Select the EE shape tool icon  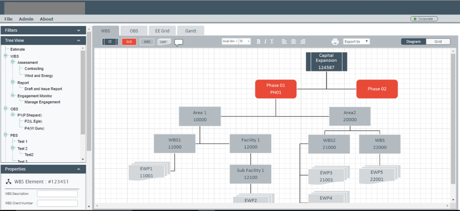(110, 41)
